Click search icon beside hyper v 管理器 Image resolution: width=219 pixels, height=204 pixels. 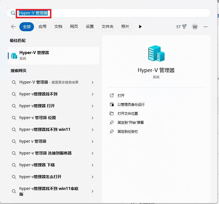14,142
